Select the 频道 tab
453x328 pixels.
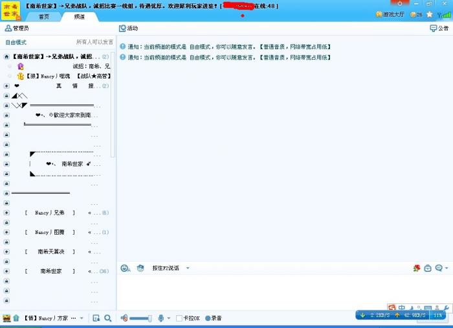coord(80,17)
